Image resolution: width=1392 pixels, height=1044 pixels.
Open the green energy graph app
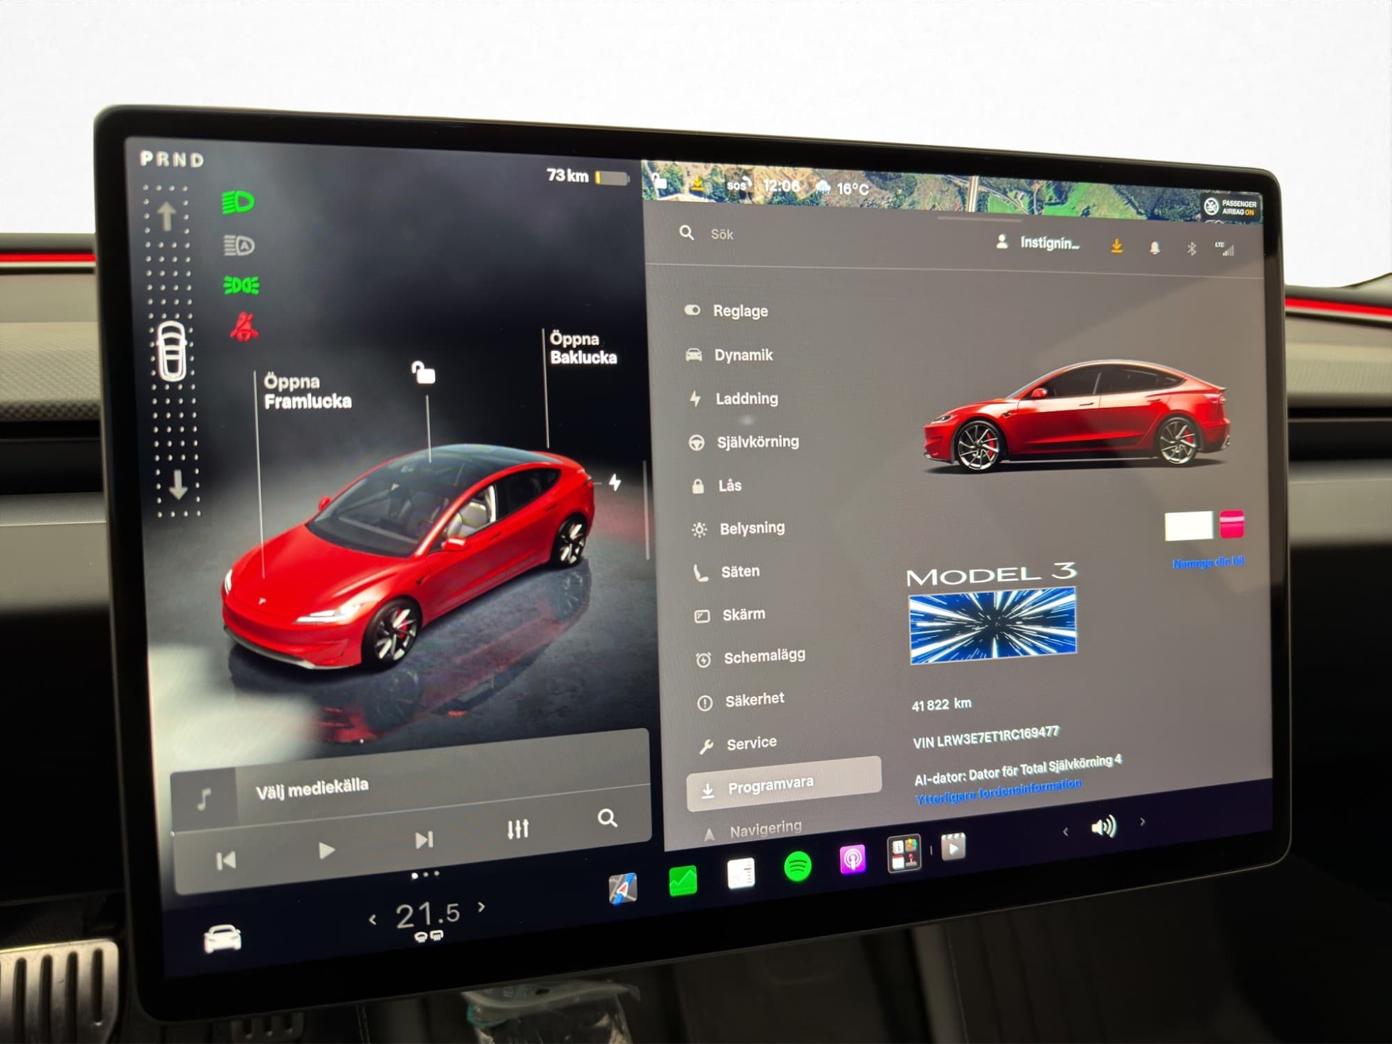click(683, 880)
